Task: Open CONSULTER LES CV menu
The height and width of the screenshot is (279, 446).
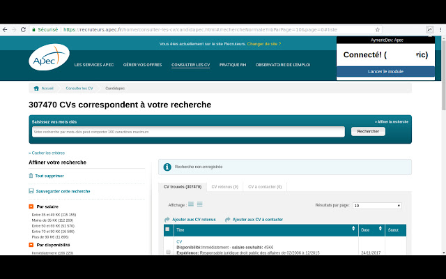Action: 190,65
